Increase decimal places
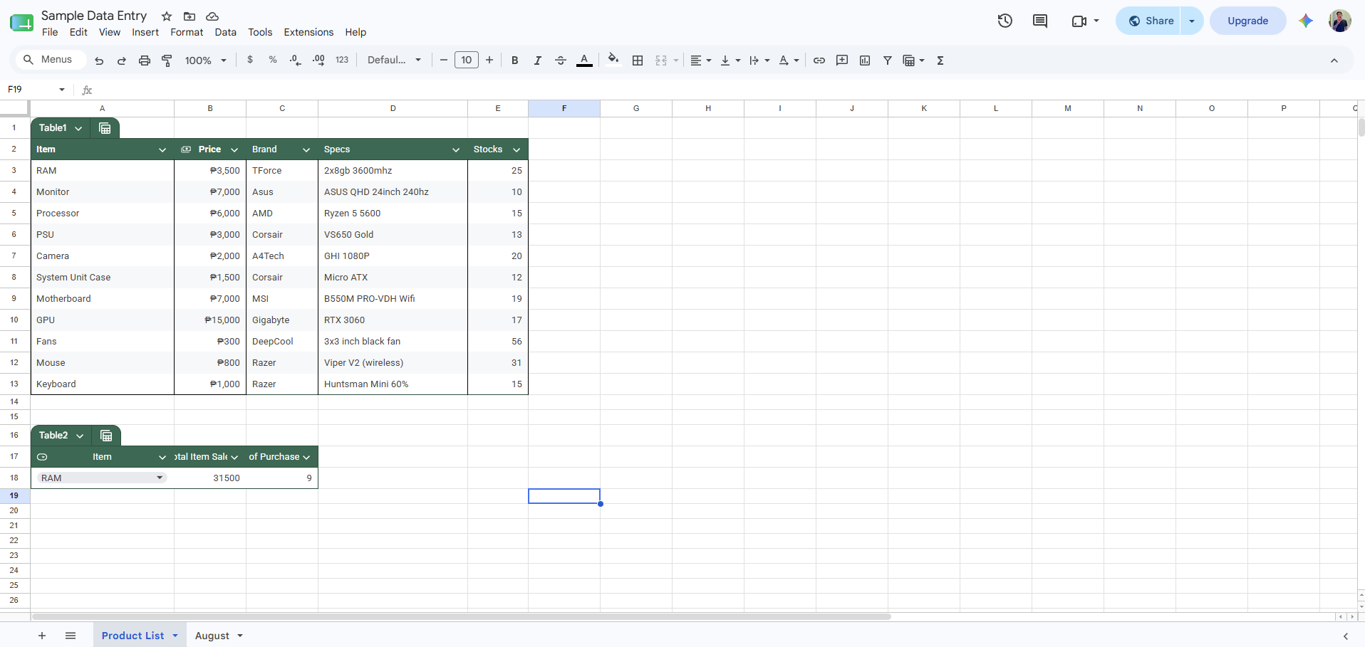The width and height of the screenshot is (1365, 647). 318,60
